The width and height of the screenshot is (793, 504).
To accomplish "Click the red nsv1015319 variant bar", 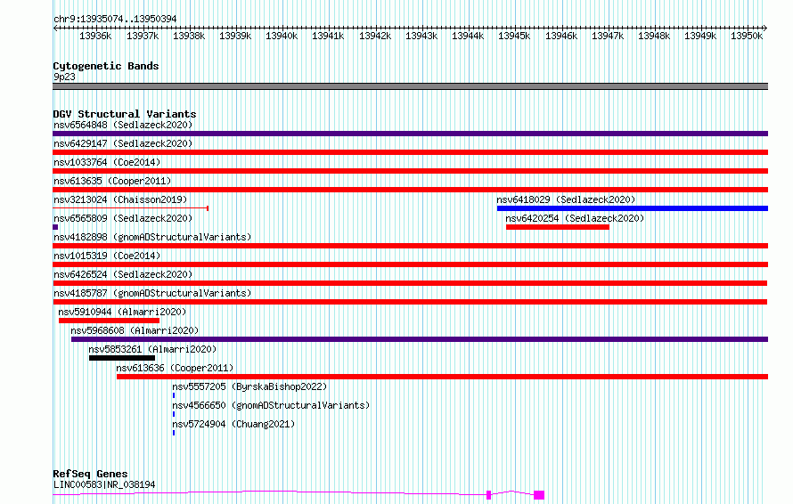I will [410, 264].
